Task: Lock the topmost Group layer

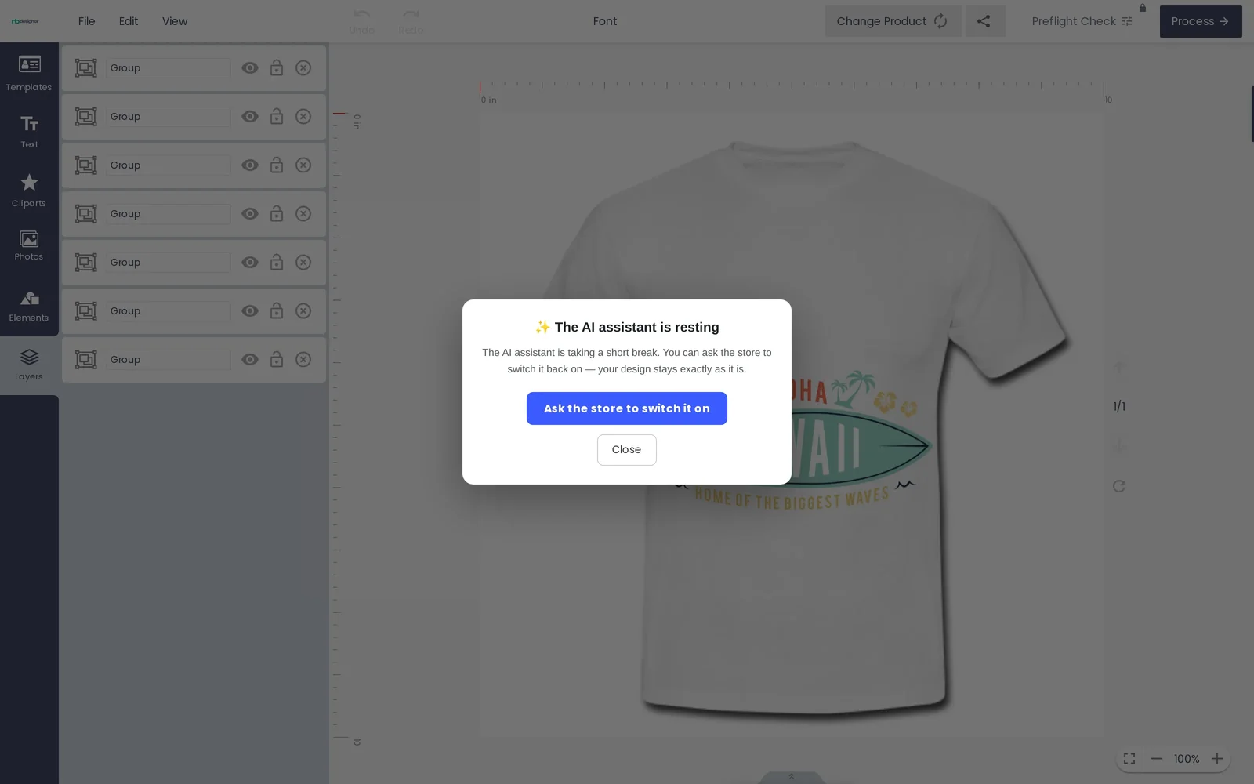Action: 277,68
